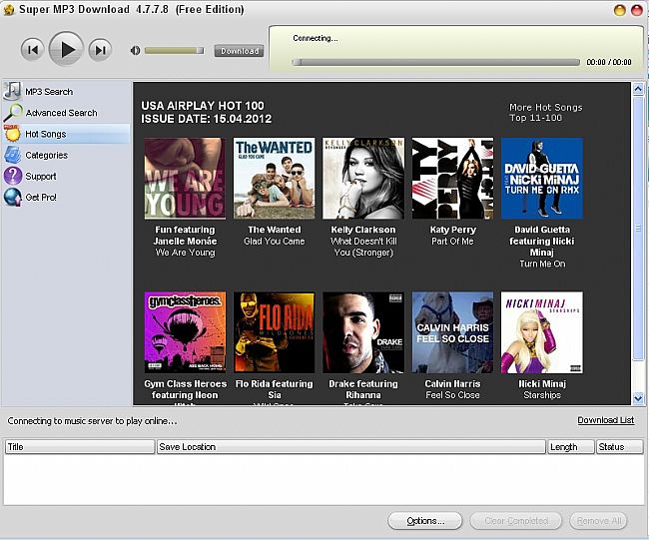The image size is (649, 540).
Task: Open More Hot Songs Top 11-100
Action: tap(545, 112)
